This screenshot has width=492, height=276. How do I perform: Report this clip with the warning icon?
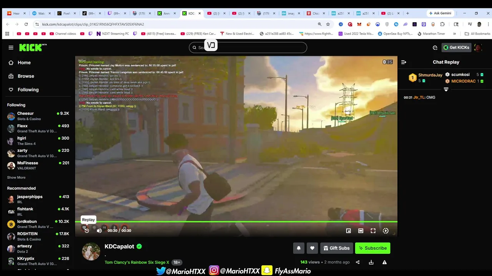(x=384, y=262)
